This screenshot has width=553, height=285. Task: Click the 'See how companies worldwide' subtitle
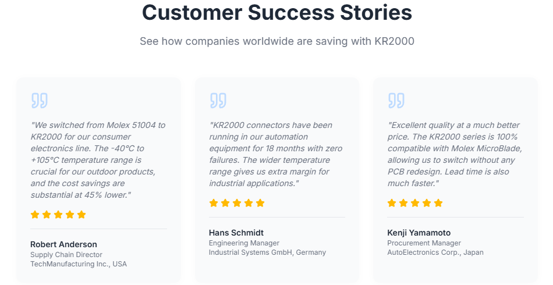click(x=276, y=41)
